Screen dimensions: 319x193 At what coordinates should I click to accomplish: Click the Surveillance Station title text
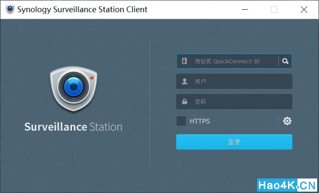[x=73, y=127]
